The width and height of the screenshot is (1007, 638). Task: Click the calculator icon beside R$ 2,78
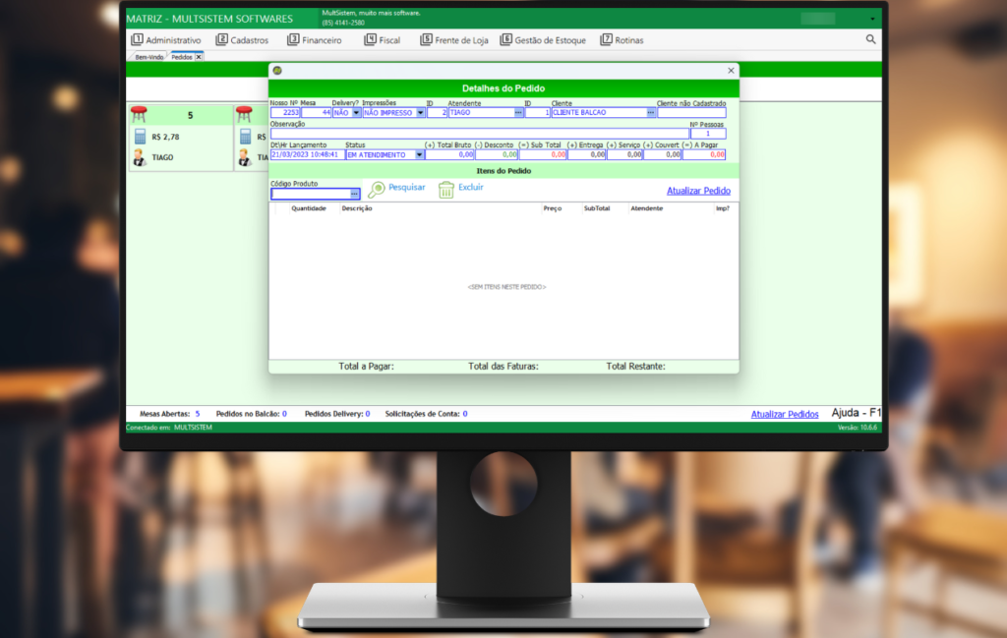[140, 137]
